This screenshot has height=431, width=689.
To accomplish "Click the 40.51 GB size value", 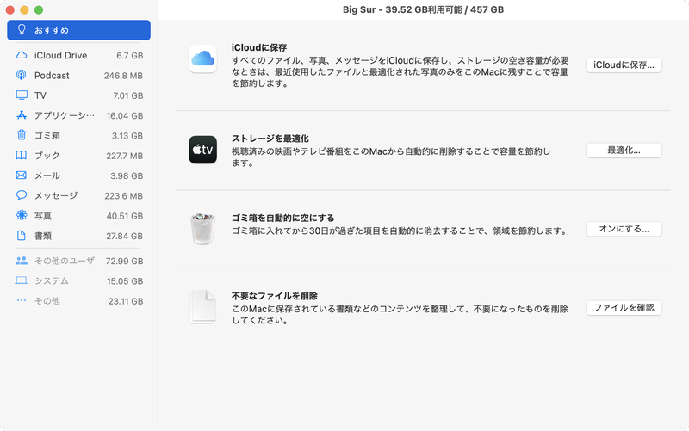I will tap(125, 216).
